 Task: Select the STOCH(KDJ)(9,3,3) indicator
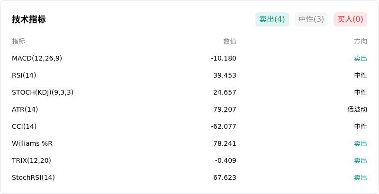(43, 92)
